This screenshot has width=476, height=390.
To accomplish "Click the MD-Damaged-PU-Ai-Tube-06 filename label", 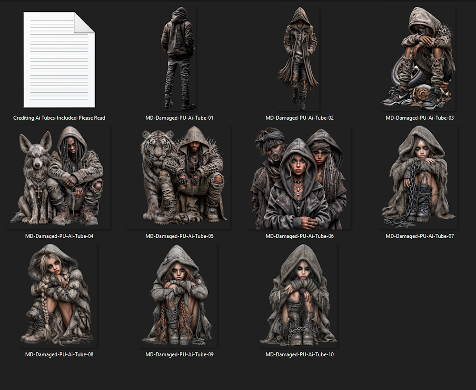I will coord(299,236).
